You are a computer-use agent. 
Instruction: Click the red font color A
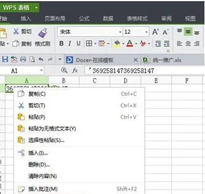pyautogui.click(x=130, y=44)
